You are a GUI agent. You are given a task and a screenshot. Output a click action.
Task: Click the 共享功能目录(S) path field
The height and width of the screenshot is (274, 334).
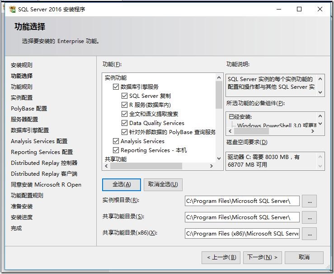point(242,217)
